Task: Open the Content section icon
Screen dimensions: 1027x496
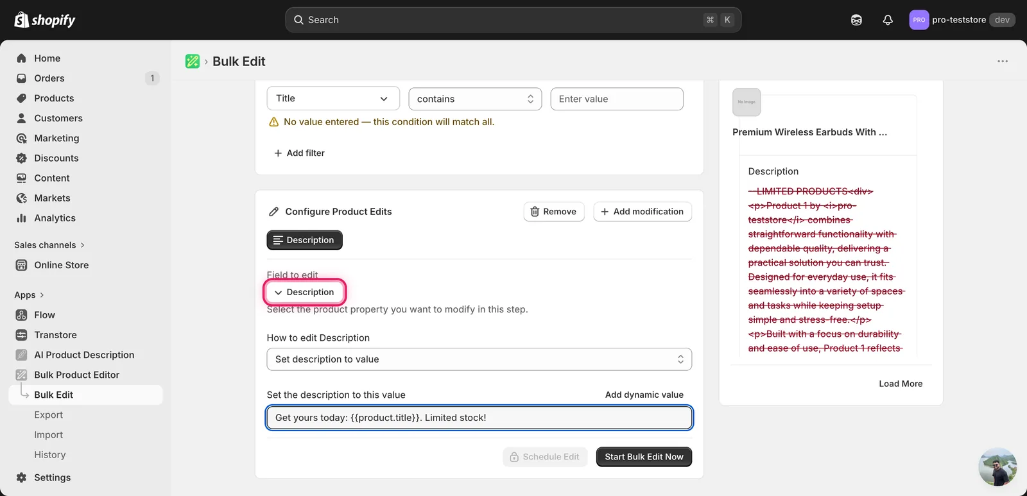Action: (21, 178)
